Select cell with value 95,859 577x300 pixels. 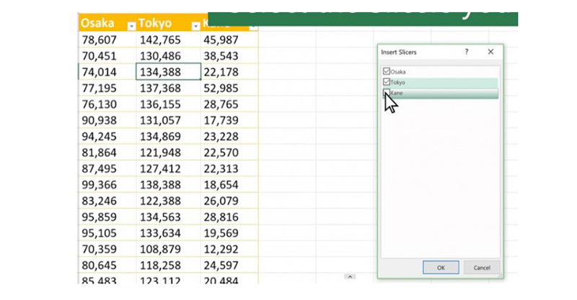pyautogui.click(x=107, y=217)
